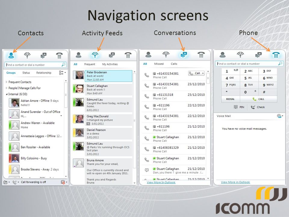This screenshot has width=289, height=217.
Task: Click contacts icon in Conversations panel
Action: click(148, 55)
